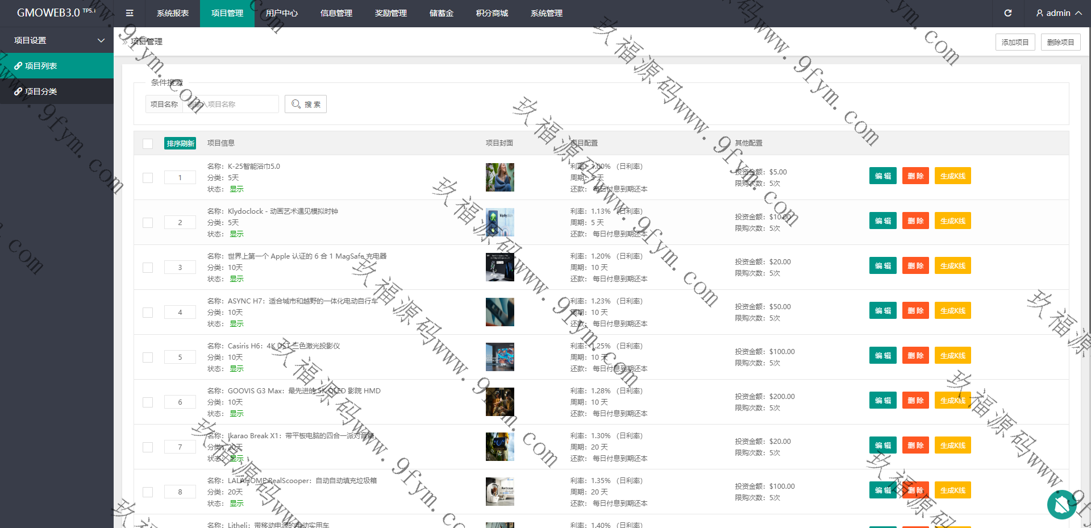The image size is (1091, 528).
Task: Open the floating round chat icon
Action: click(x=1061, y=504)
